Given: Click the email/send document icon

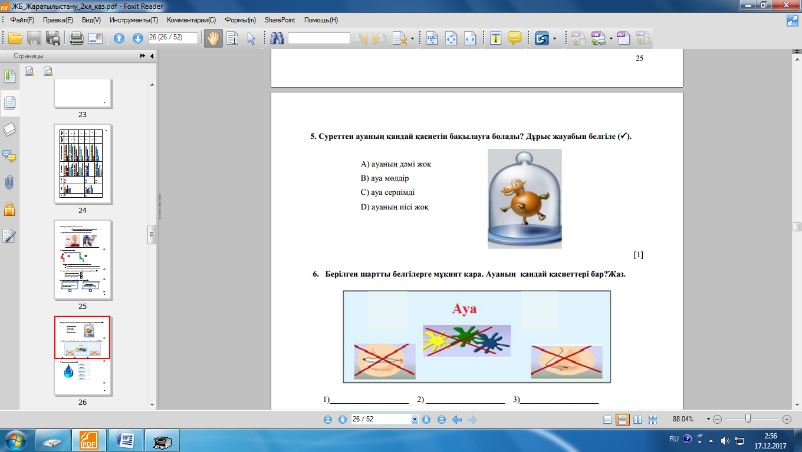Looking at the screenshot, I should point(96,39).
